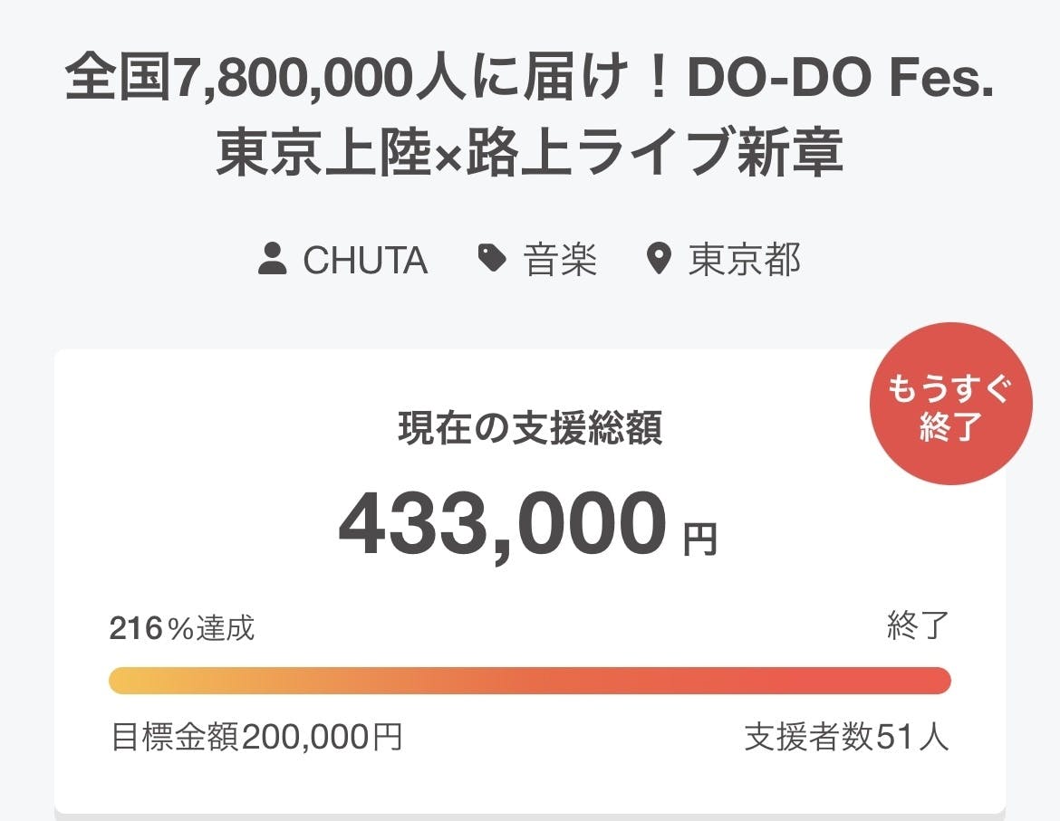Click the location pin icon
1060x821 pixels.
pyautogui.click(x=659, y=261)
